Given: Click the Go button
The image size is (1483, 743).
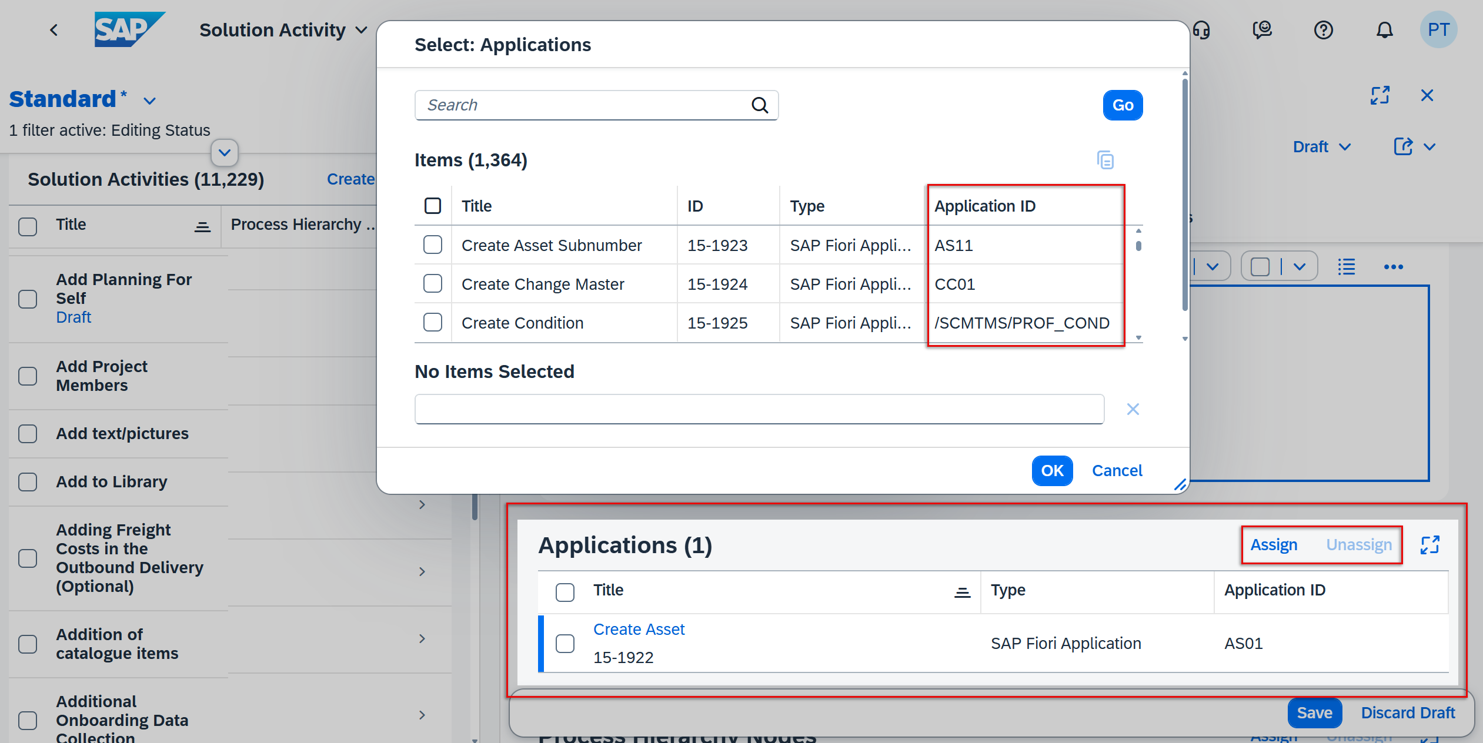Looking at the screenshot, I should (x=1122, y=105).
